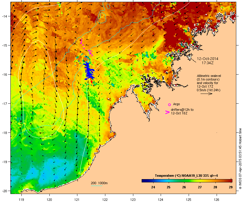Click the magenta drifter arrows near 15°S
Image resolution: width=244 pixels, height=202 pixels.
point(86,48)
